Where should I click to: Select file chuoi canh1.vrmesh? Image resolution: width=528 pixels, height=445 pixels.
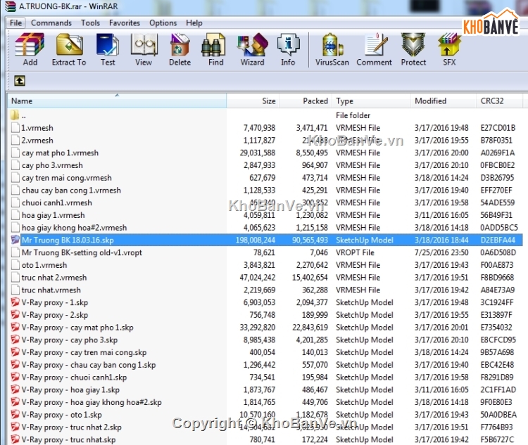click(57, 202)
